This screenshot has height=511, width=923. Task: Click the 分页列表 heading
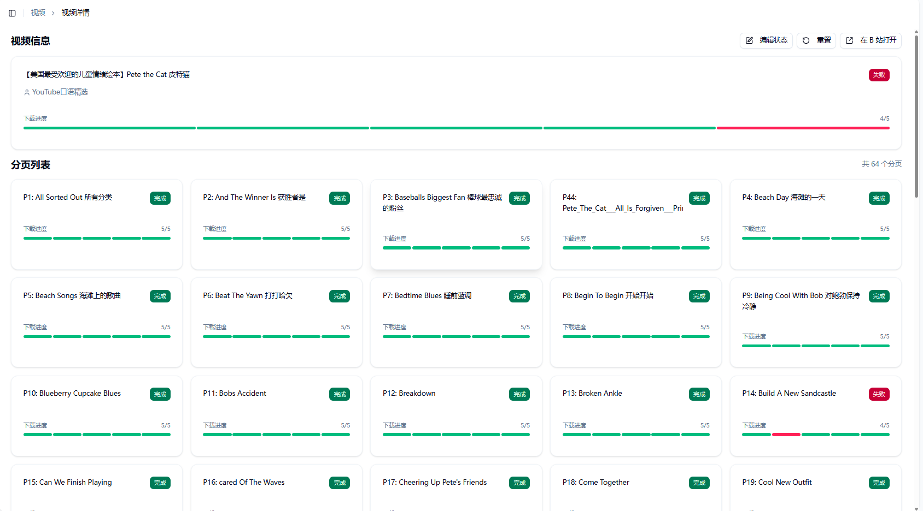pyautogui.click(x=31, y=165)
